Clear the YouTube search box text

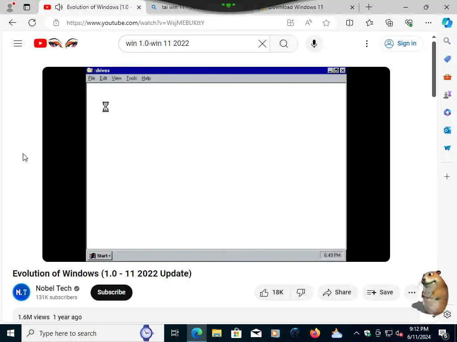coord(262,44)
